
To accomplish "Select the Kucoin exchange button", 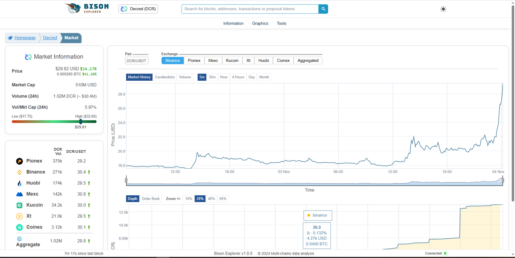I will pyautogui.click(x=232, y=61).
